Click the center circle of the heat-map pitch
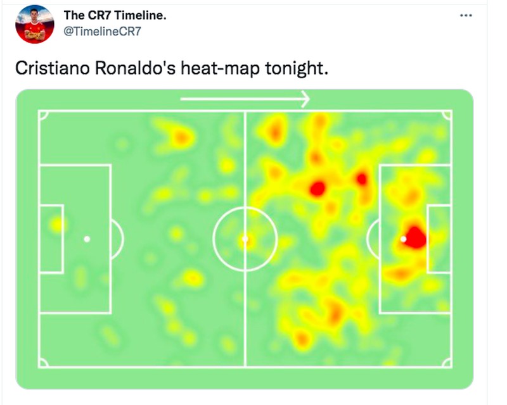Screen dimensions: 507x405 pos(244,239)
